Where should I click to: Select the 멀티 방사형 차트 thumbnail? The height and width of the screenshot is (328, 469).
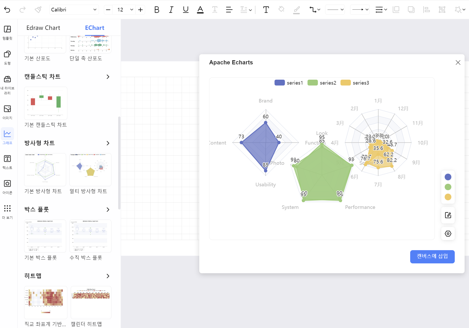90,170
